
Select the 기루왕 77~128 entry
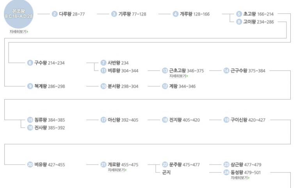[132, 14]
